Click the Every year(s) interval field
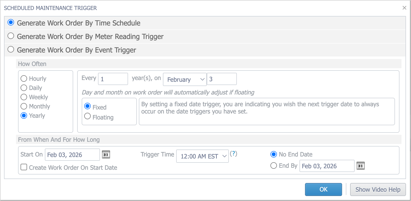The image size is (411, 201). tap(113, 79)
